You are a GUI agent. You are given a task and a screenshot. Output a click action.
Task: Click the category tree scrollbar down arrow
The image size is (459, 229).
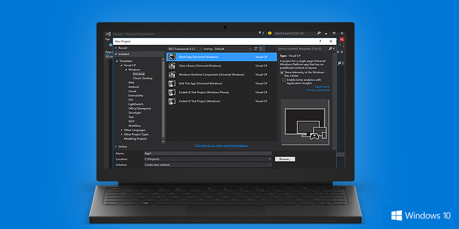(x=163, y=142)
